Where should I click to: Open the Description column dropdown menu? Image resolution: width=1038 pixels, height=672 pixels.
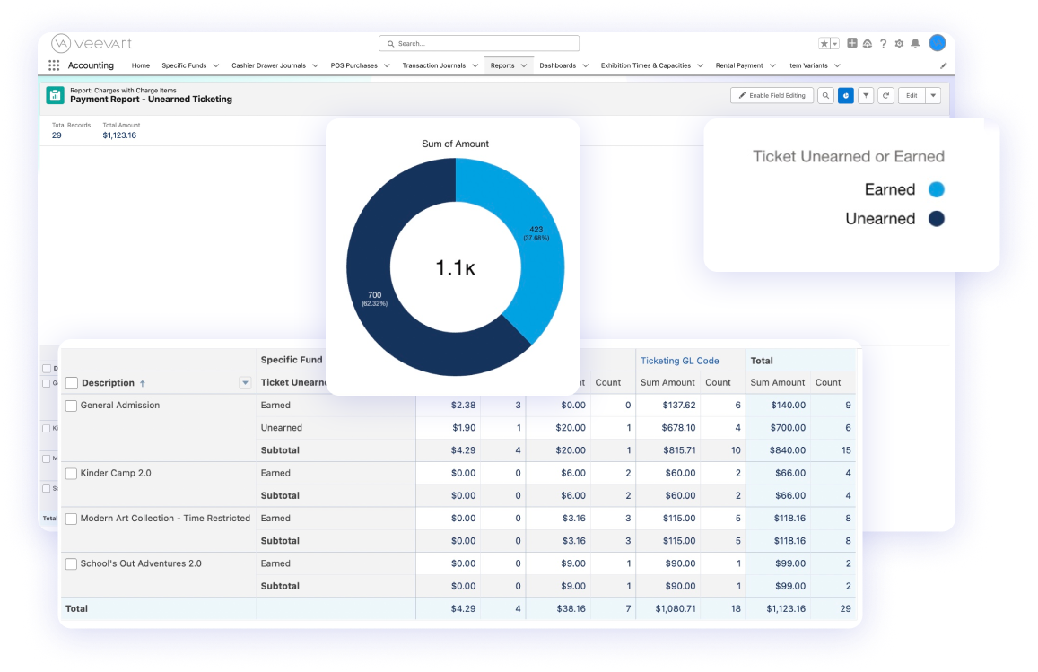coord(245,383)
